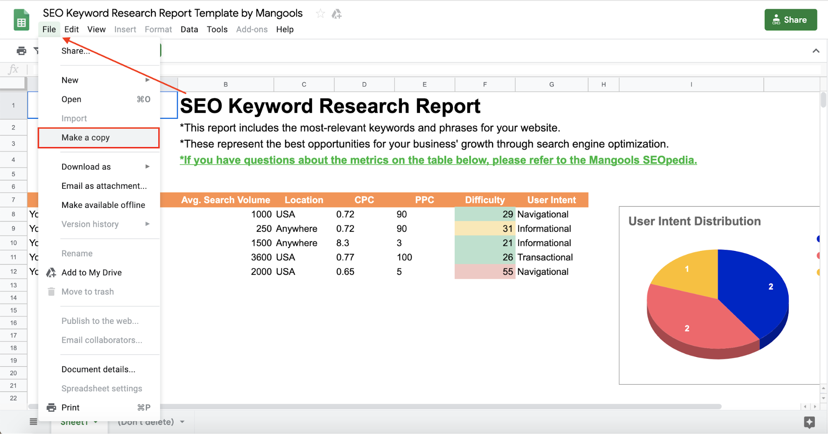
Task: Select Make available offline
Action: [x=99, y=205]
